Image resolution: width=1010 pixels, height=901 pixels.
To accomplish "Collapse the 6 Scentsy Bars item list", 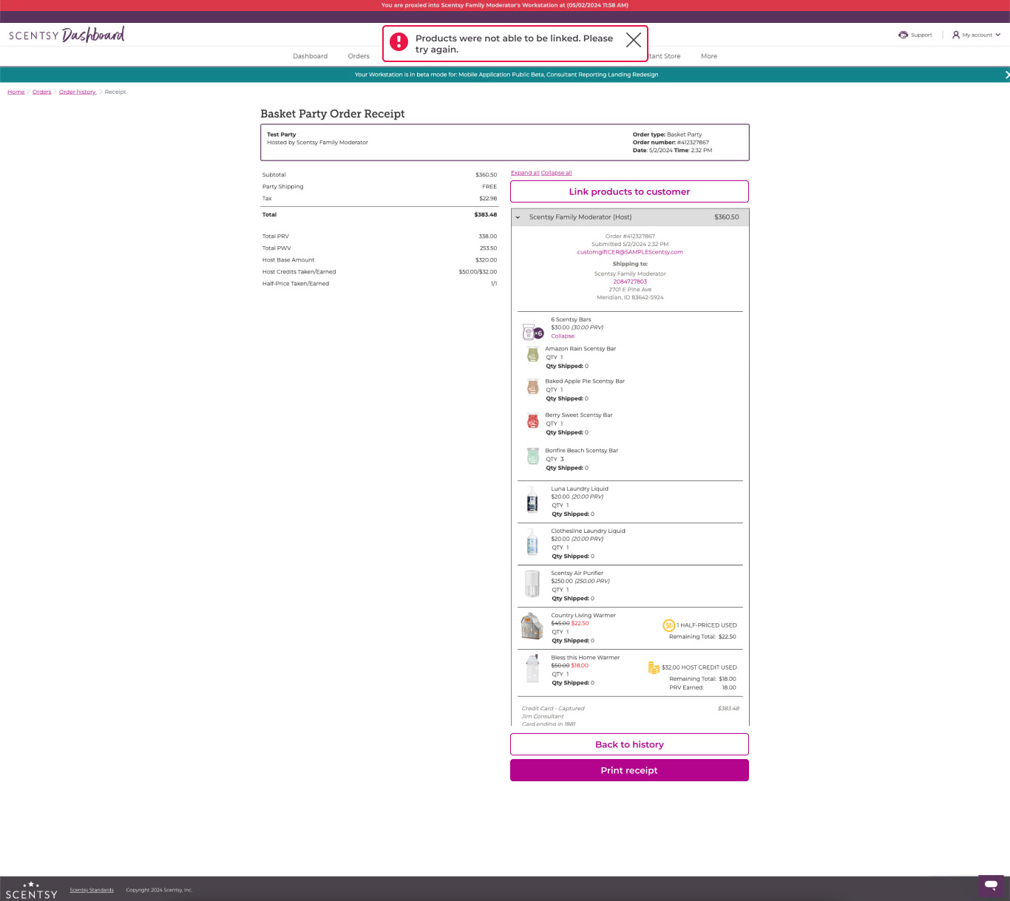I will point(563,336).
